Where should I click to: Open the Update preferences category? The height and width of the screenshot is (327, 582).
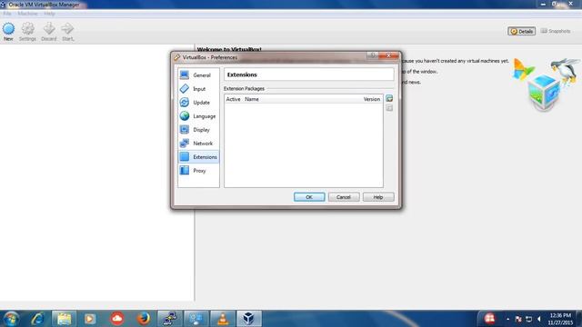click(x=198, y=103)
